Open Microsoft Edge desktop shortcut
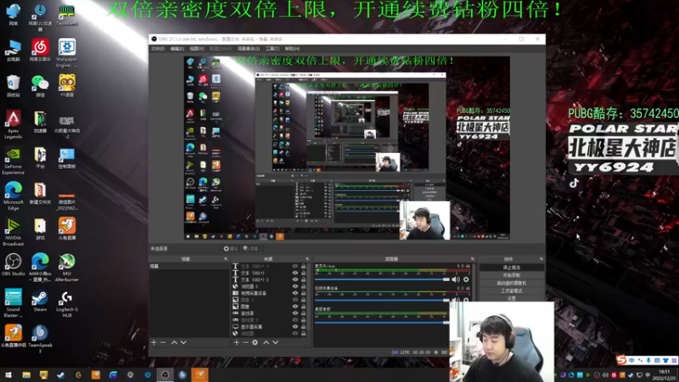Screen dimensions: 679x382 pos(13,196)
